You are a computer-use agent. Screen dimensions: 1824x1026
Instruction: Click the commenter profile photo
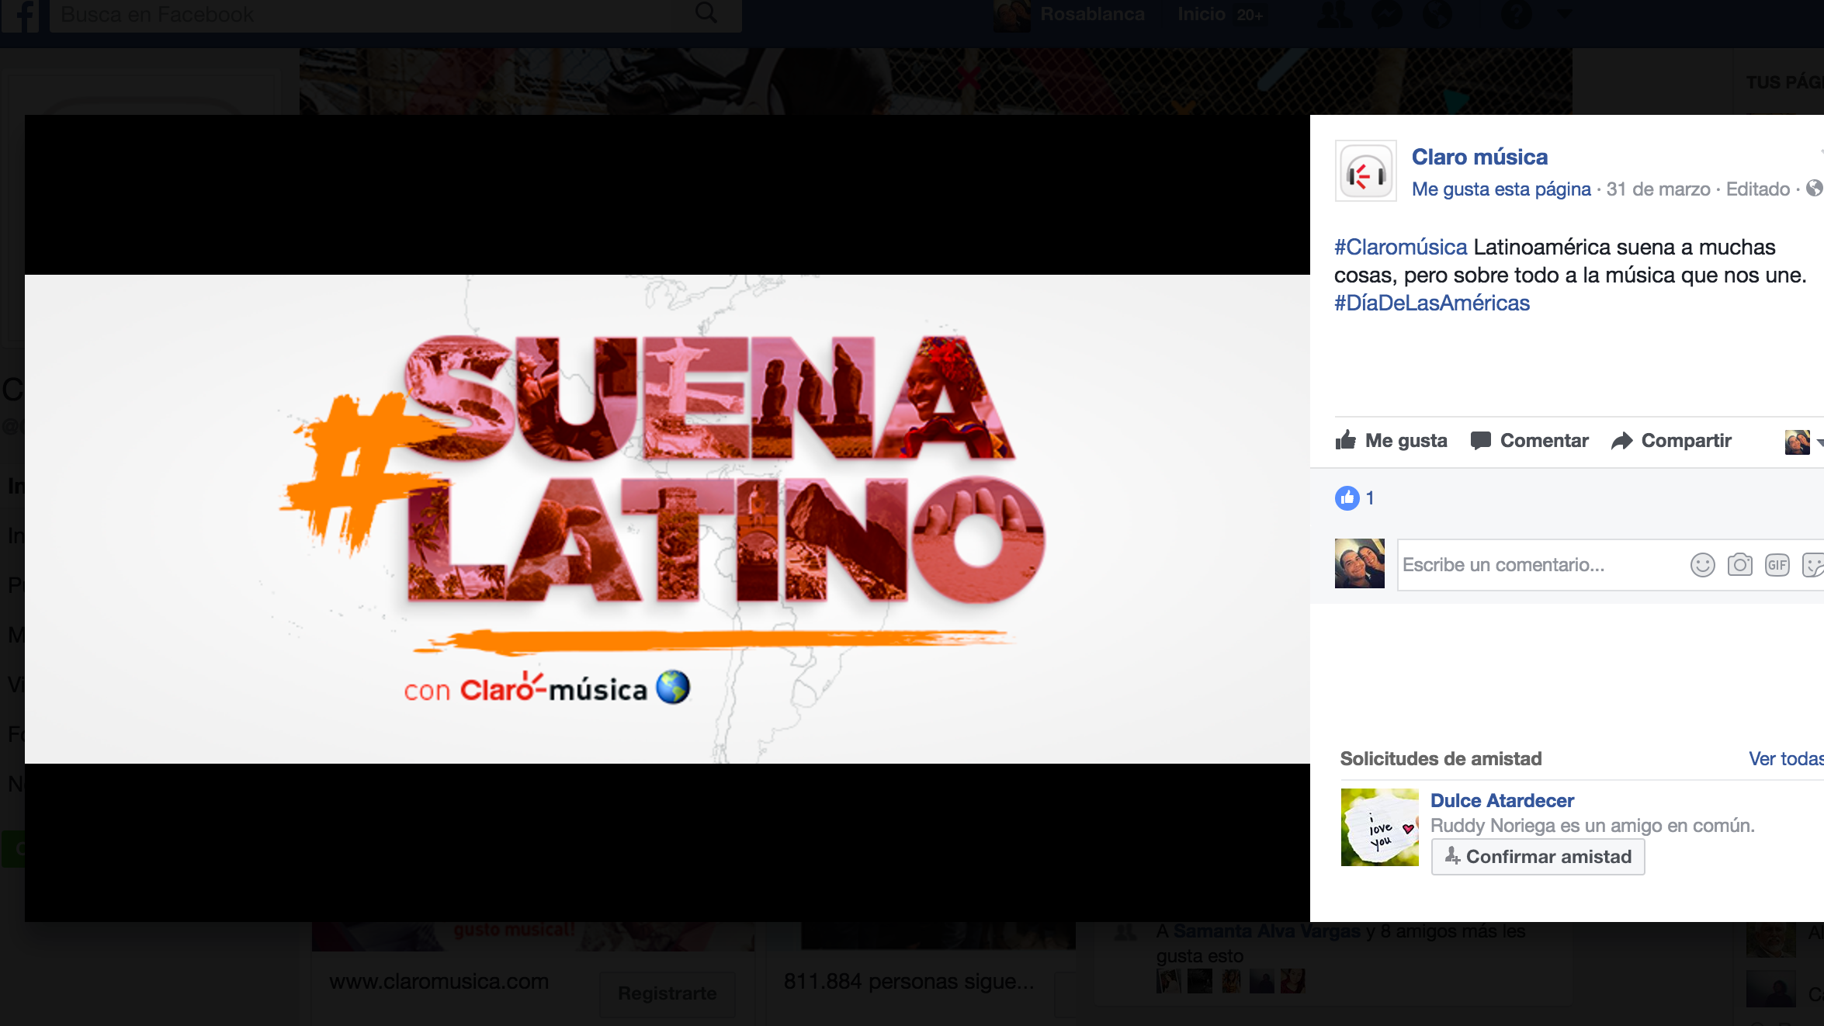pos(1360,563)
